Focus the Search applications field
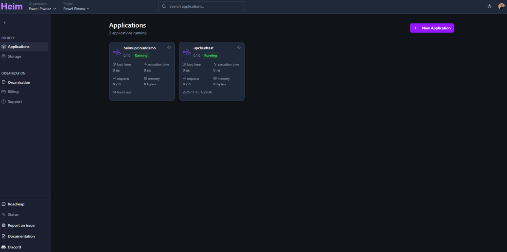Screen dimensions: 507x252 202,6
